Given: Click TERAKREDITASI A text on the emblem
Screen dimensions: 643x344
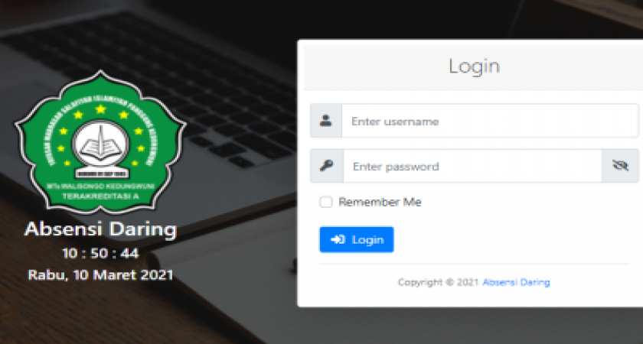Looking at the screenshot, I should click(101, 196).
